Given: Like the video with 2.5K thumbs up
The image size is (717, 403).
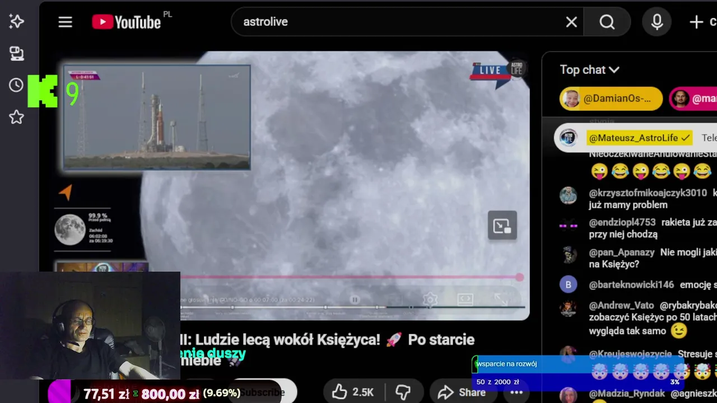Looking at the screenshot, I should (353, 392).
